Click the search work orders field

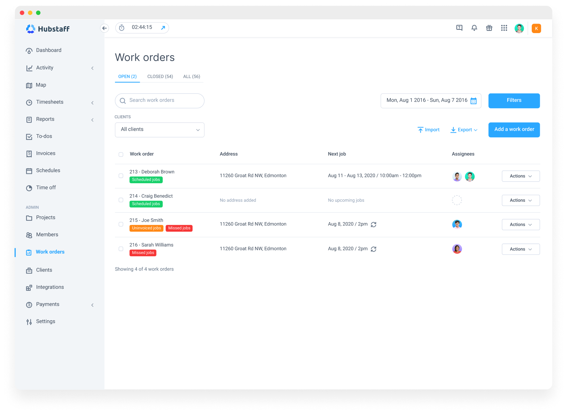[x=159, y=100]
